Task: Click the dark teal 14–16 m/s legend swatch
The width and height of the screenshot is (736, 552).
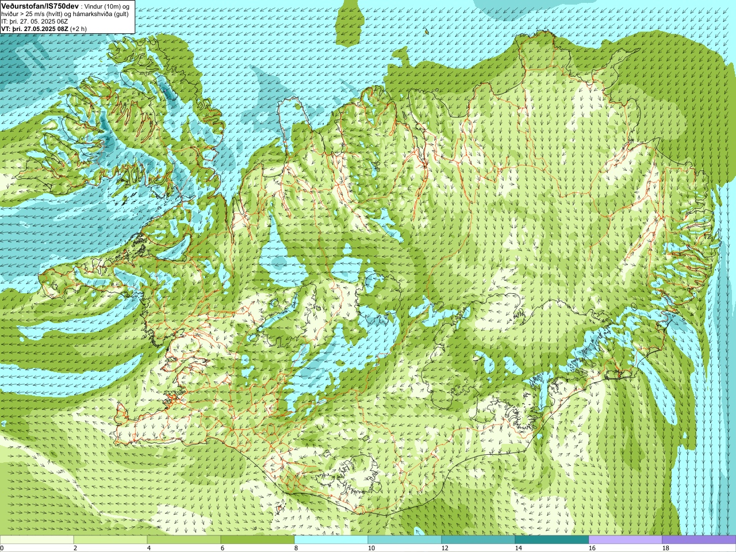Action: pyautogui.click(x=552, y=540)
